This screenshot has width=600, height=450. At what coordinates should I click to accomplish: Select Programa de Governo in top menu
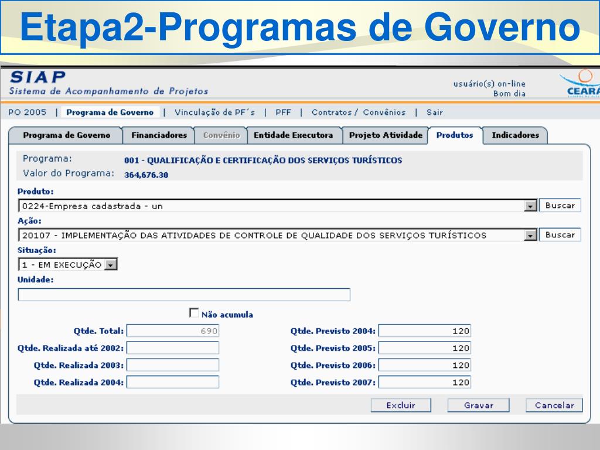coord(110,112)
